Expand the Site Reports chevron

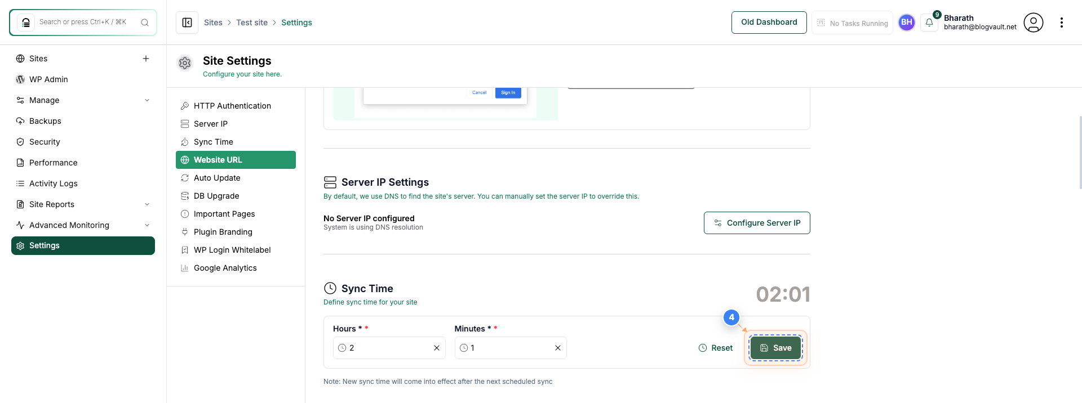(x=147, y=204)
